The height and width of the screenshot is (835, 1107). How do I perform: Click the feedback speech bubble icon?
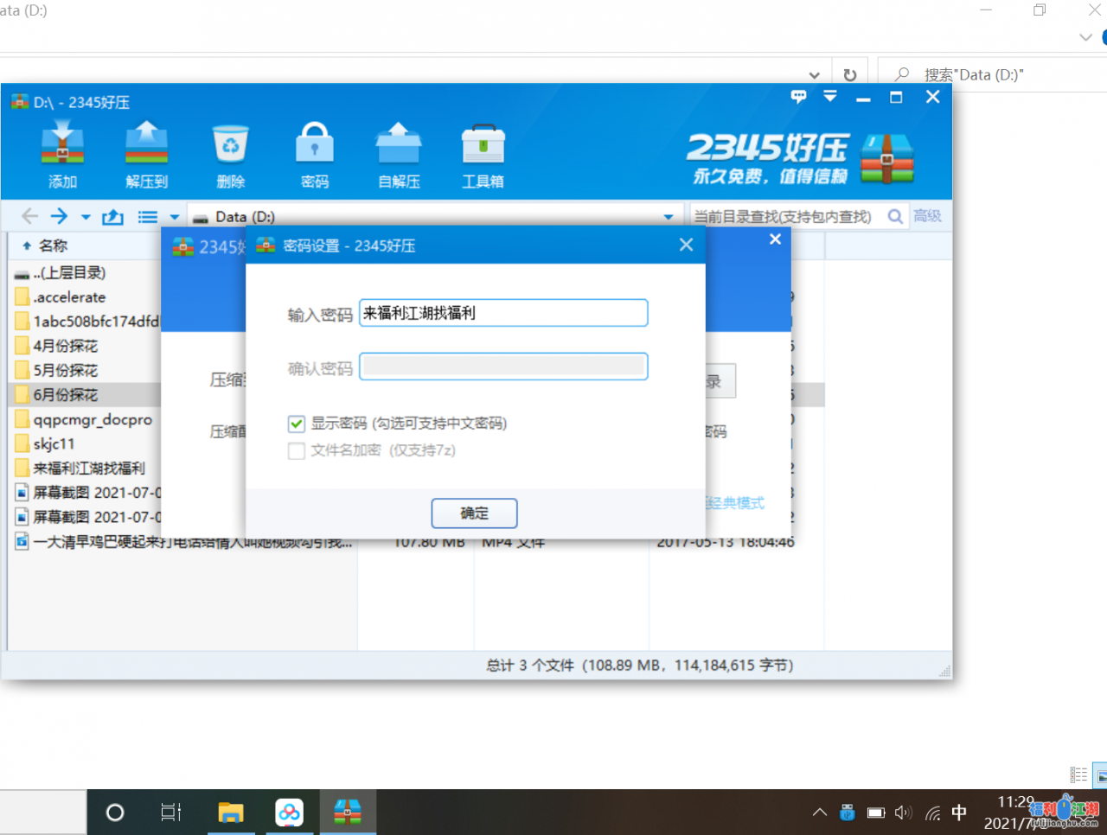pos(798,97)
